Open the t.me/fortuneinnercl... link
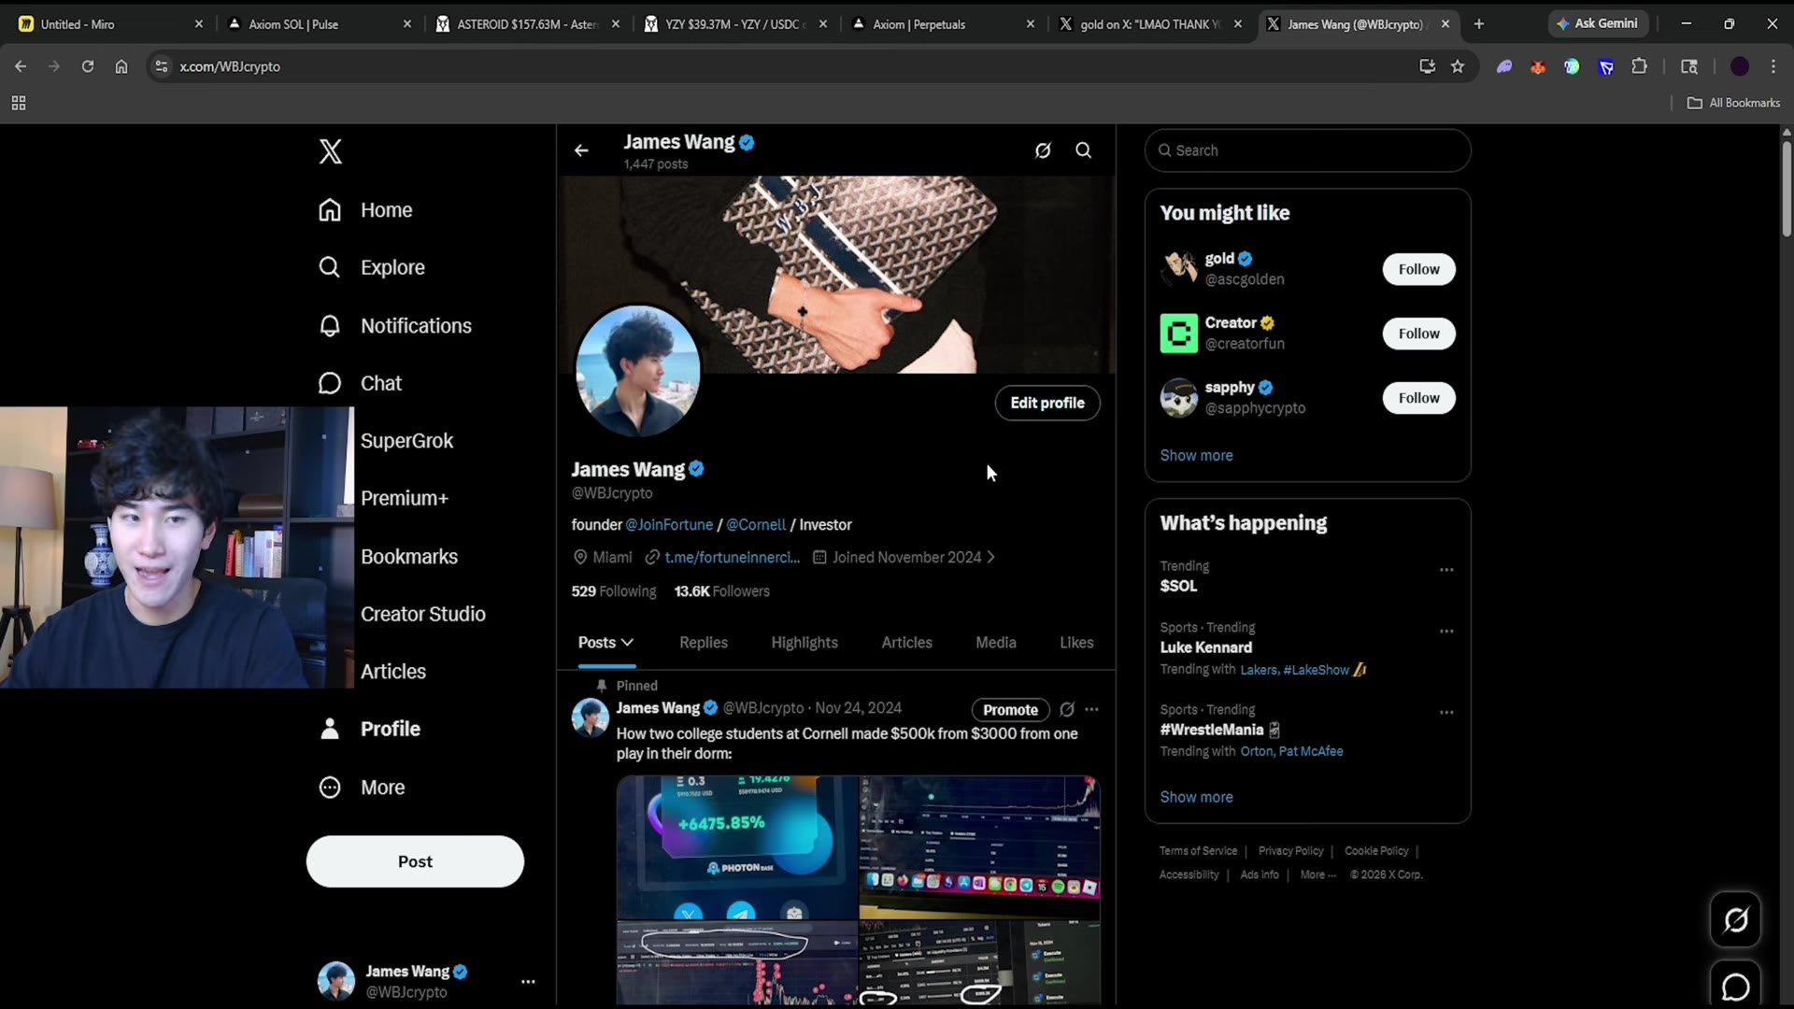Viewport: 1794px width, 1009px height. point(733,558)
